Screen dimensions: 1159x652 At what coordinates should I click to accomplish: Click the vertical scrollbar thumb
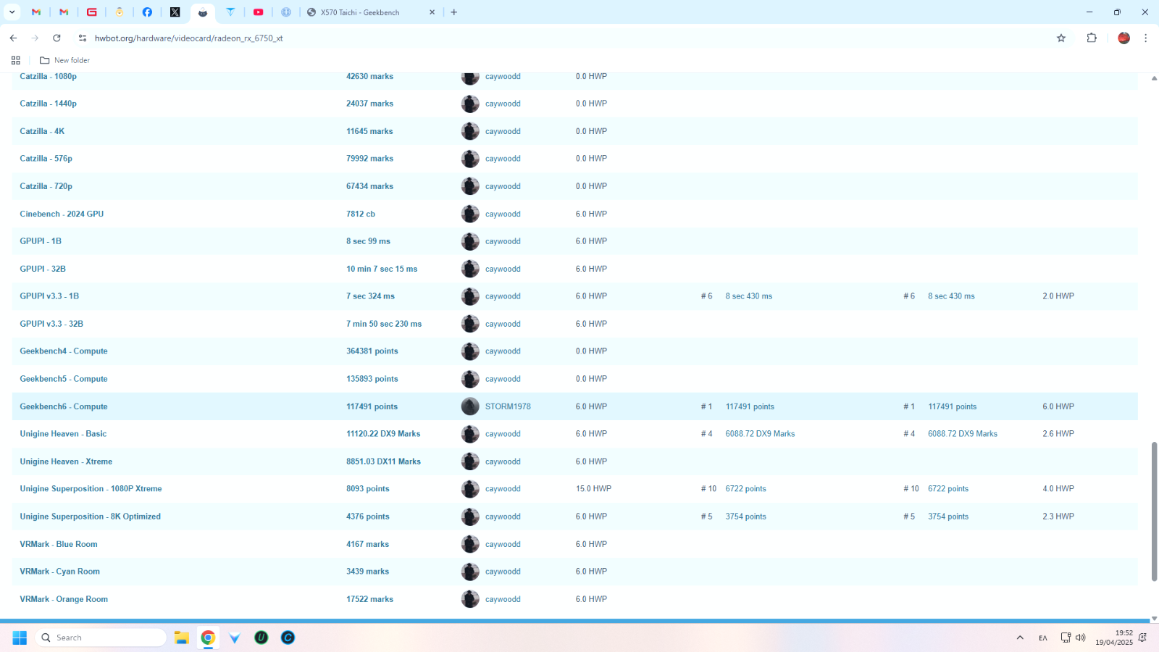(1154, 511)
